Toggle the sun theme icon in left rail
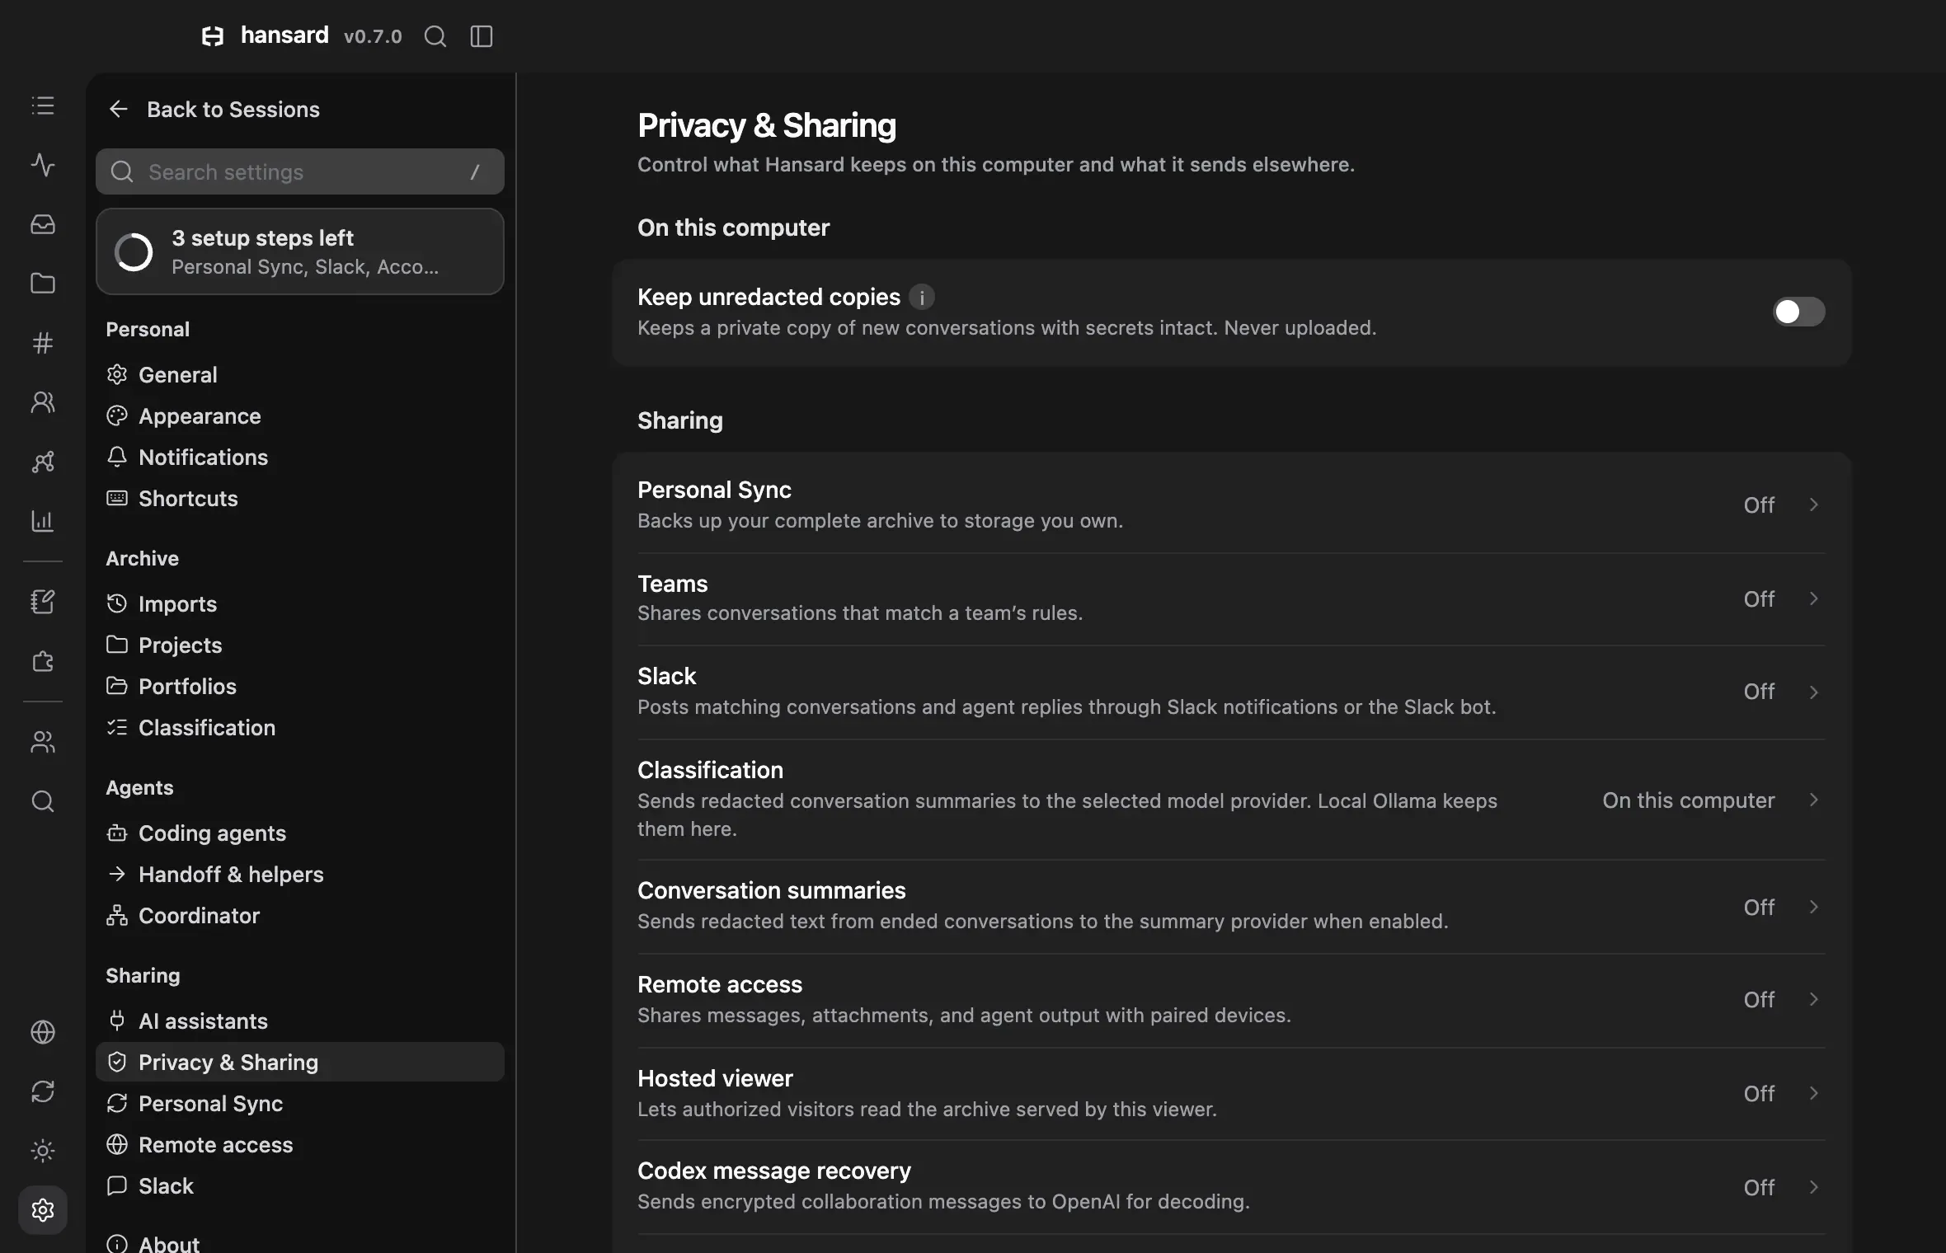The image size is (1946, 1253). (x=43, y=1151)
